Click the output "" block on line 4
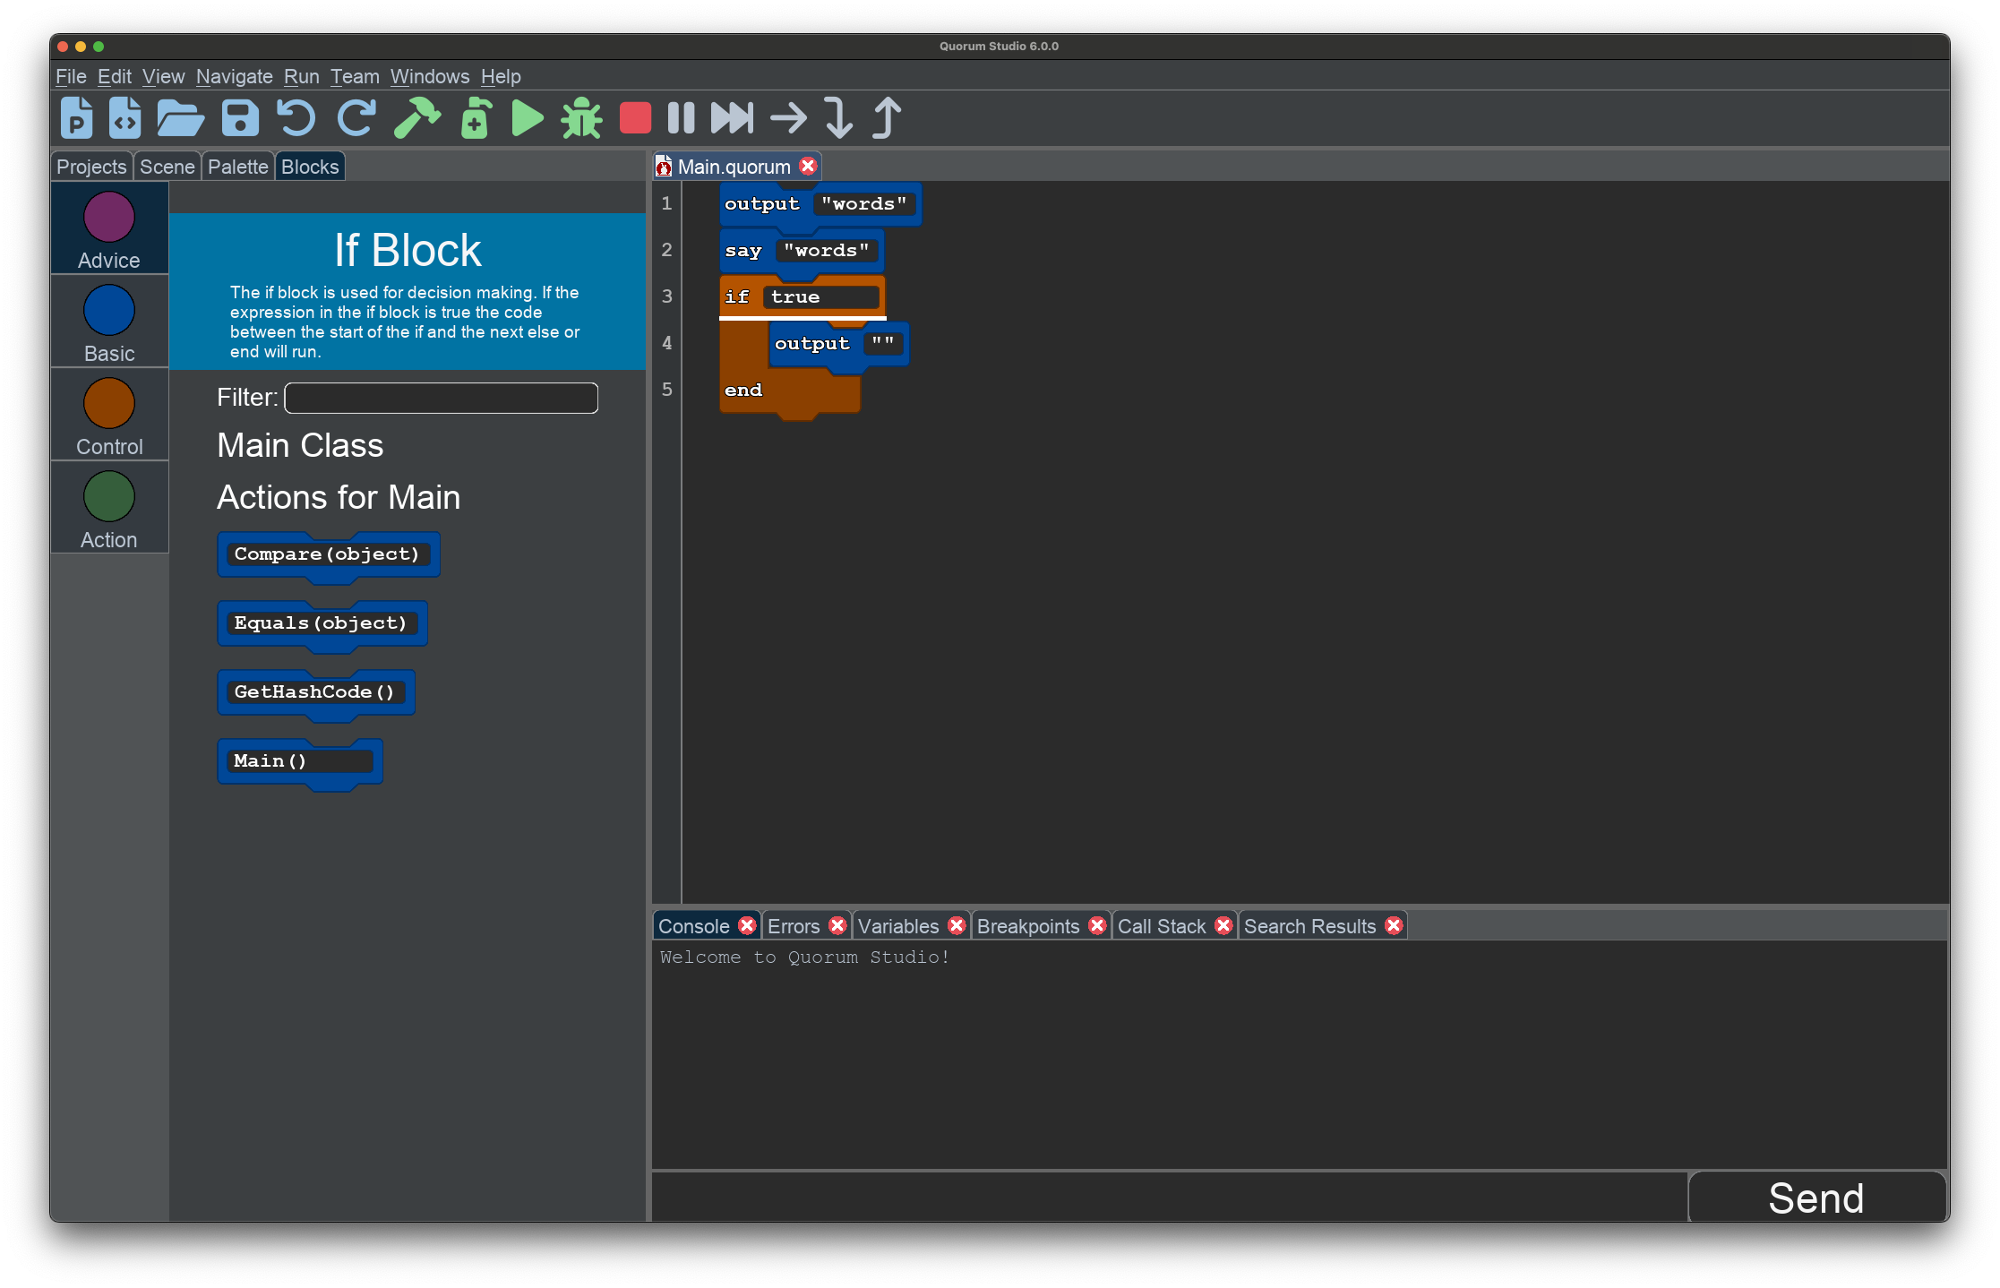 [x=838, y=344]
